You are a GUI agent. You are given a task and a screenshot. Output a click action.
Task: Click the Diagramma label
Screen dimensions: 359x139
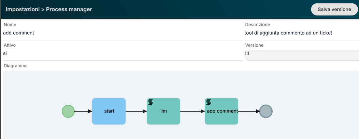(x=16, y=66)
